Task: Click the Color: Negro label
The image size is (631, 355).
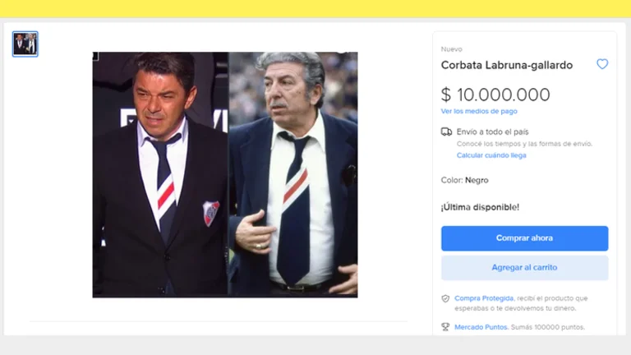Action: coord(464,180)
